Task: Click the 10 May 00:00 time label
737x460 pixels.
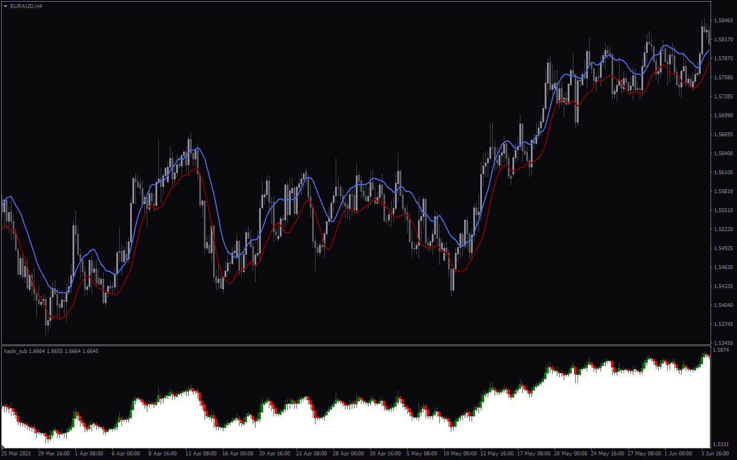Action: click(459, 454)
